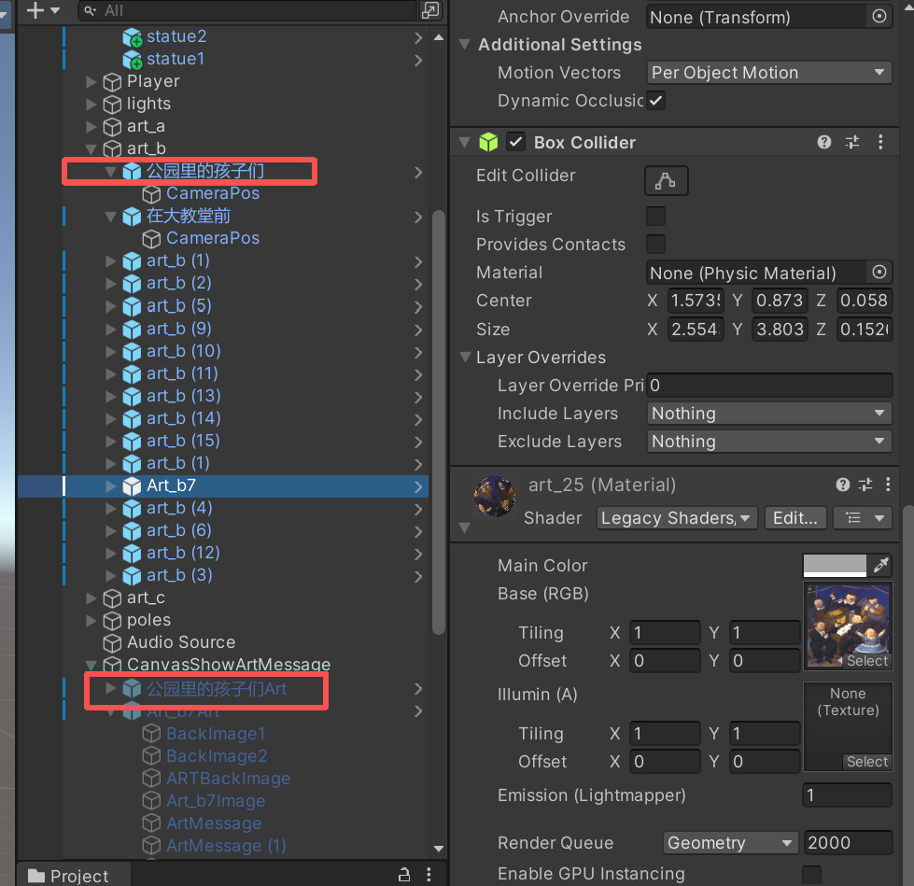Click the ArtMessage object icon
This screenshot has height=886, width=914.
coord(151,823)
